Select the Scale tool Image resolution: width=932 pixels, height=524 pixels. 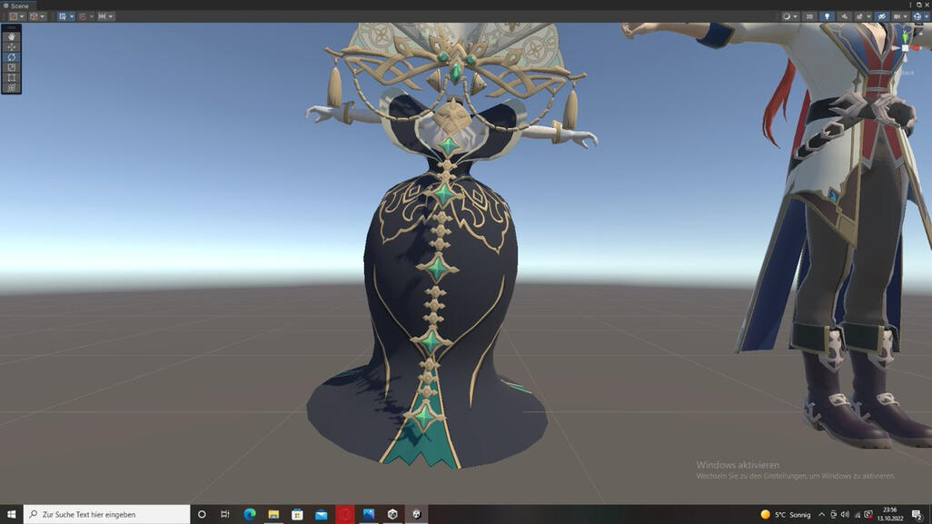(11, 67)
